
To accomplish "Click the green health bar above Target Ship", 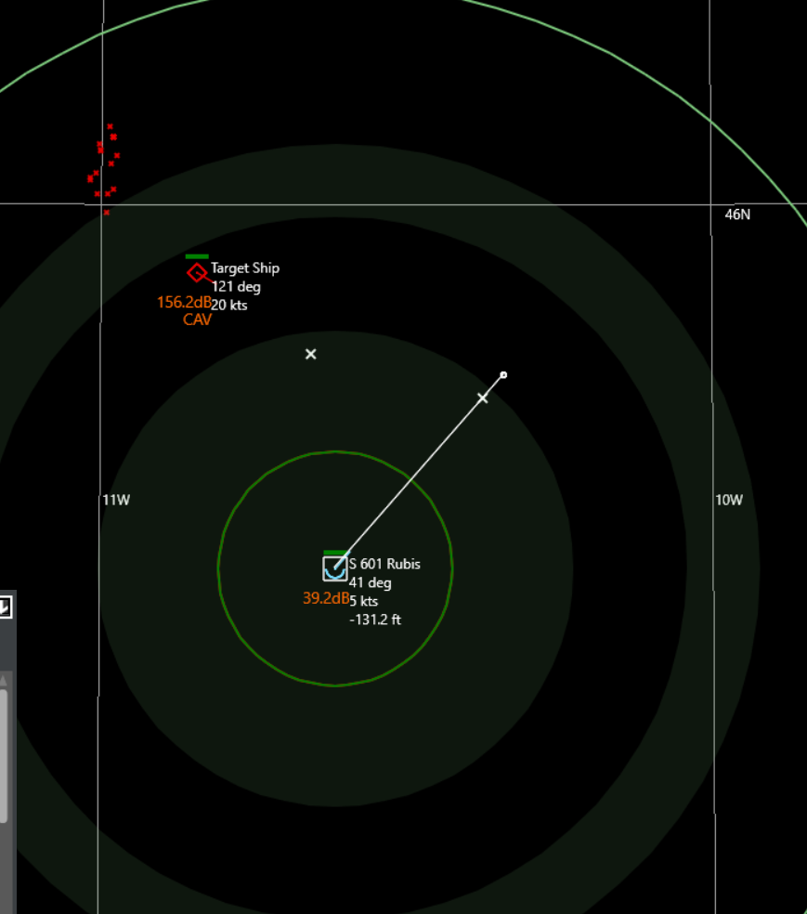I will click(196, 255).
